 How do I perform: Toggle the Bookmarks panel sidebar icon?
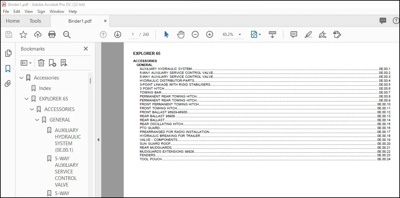click(x=8, y=69)
